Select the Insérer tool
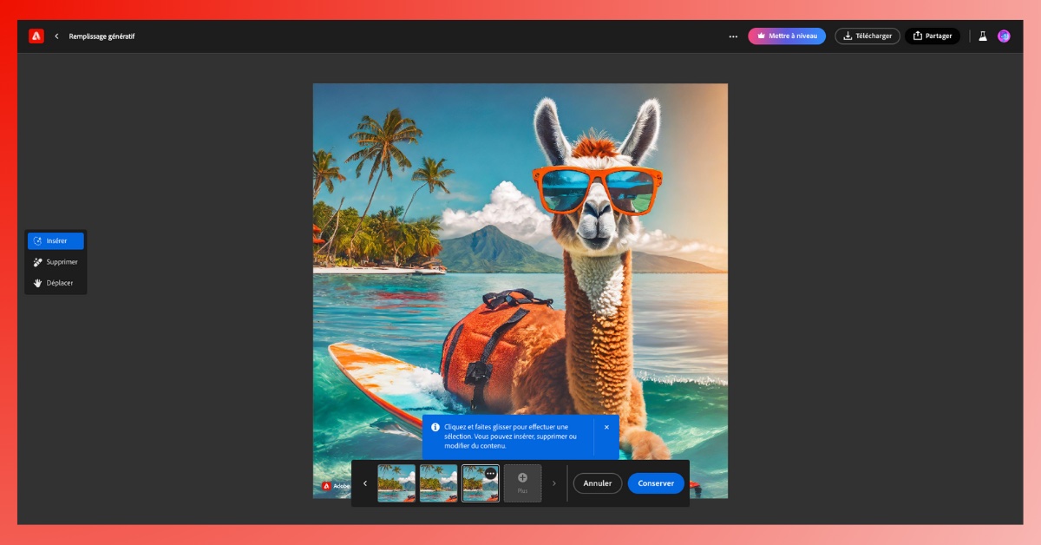This screenshot has height=545, width=1041. click(x=56, y=241)
